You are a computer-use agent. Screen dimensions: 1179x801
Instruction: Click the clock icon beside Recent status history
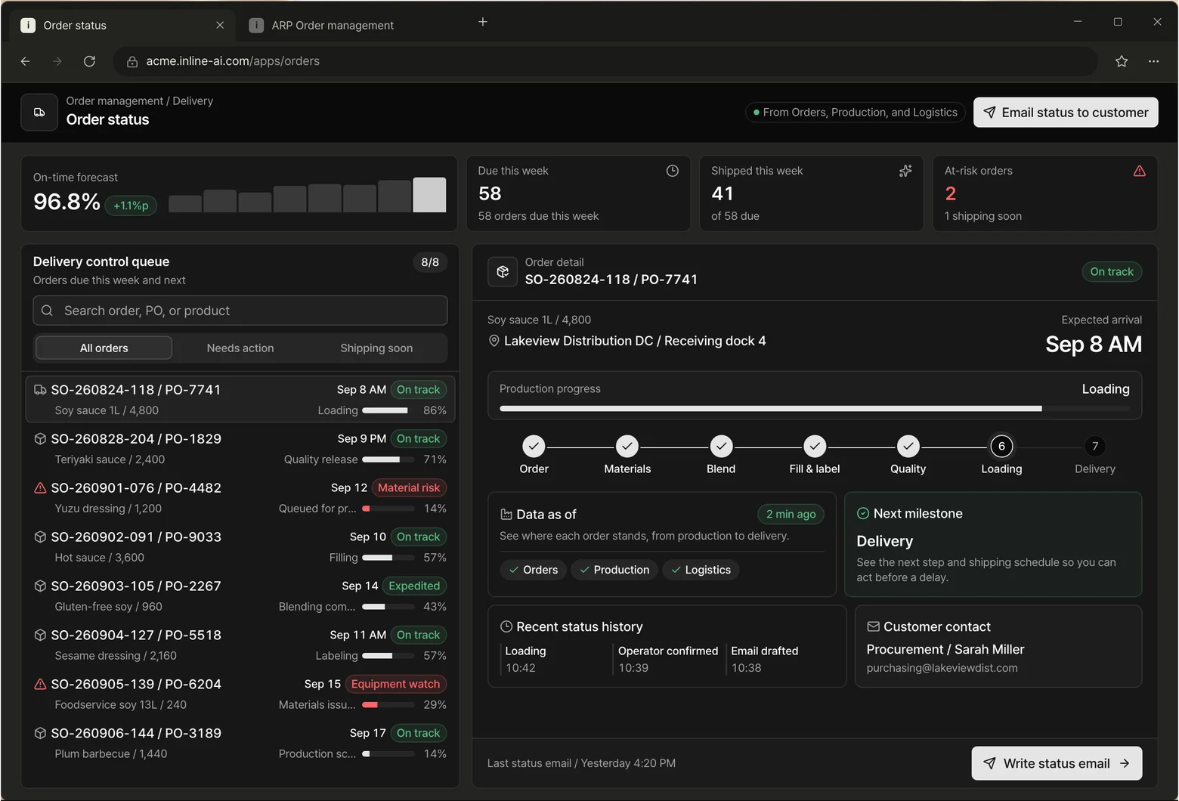click(506, 626)
